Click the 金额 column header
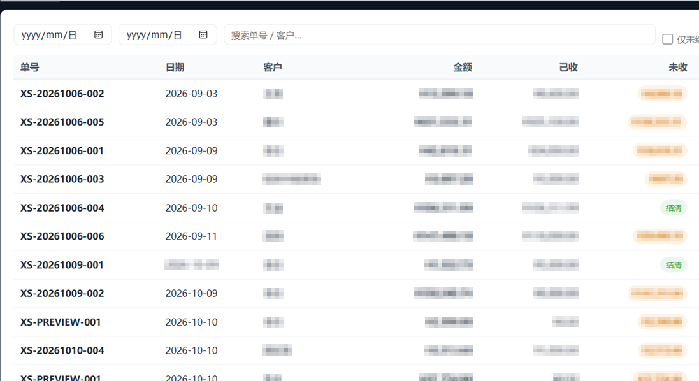 pos(463,68)
